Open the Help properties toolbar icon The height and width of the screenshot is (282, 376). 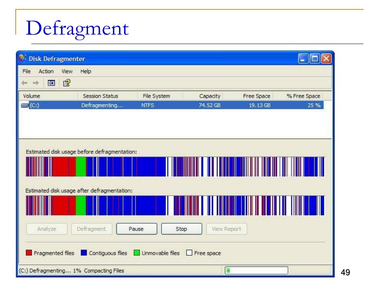(67, 83)
